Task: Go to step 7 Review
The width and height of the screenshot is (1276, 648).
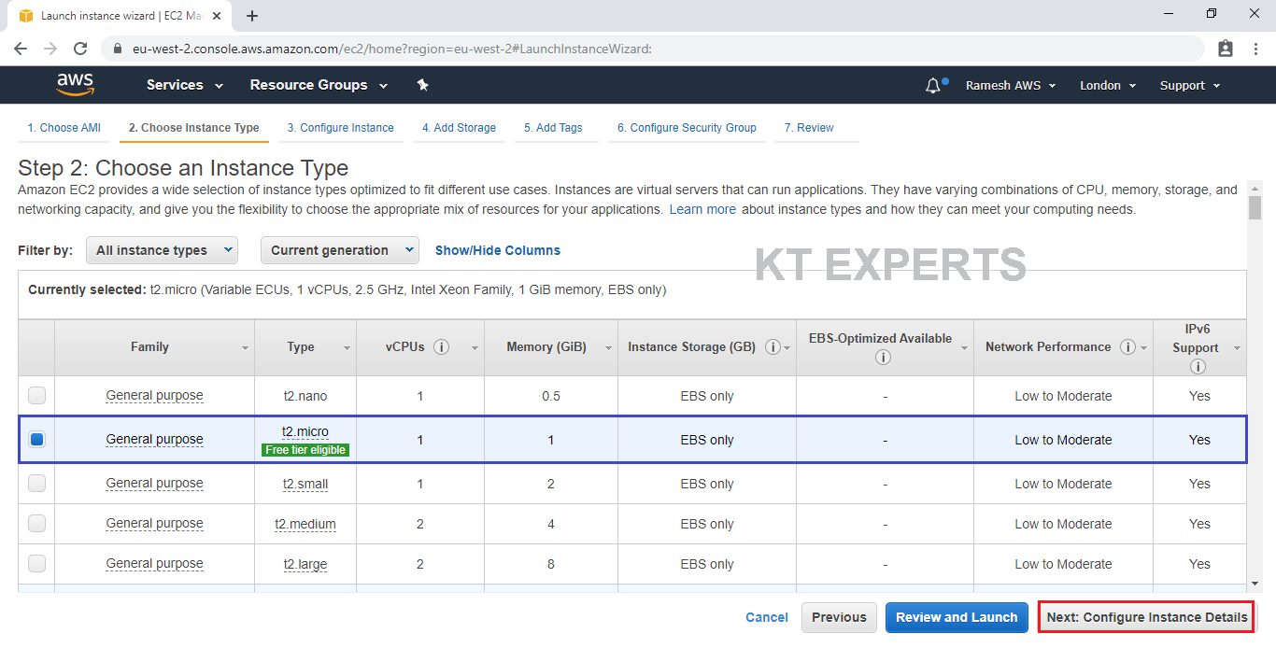Action: pos(809,128)
